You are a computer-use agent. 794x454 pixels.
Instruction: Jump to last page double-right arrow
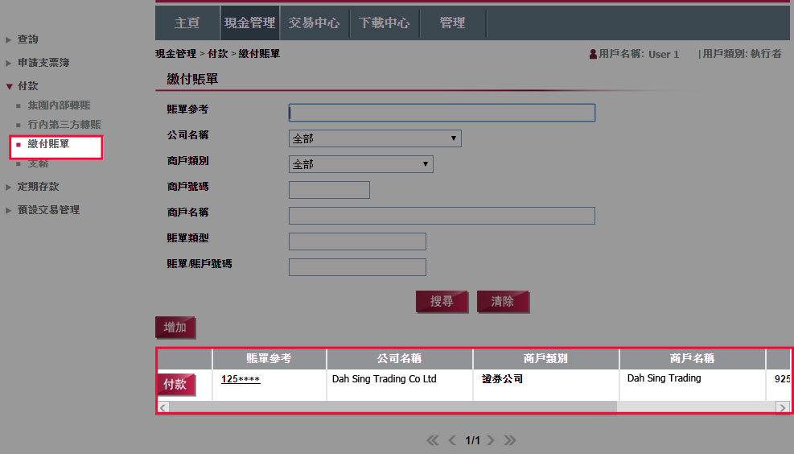tap(509, 440)
